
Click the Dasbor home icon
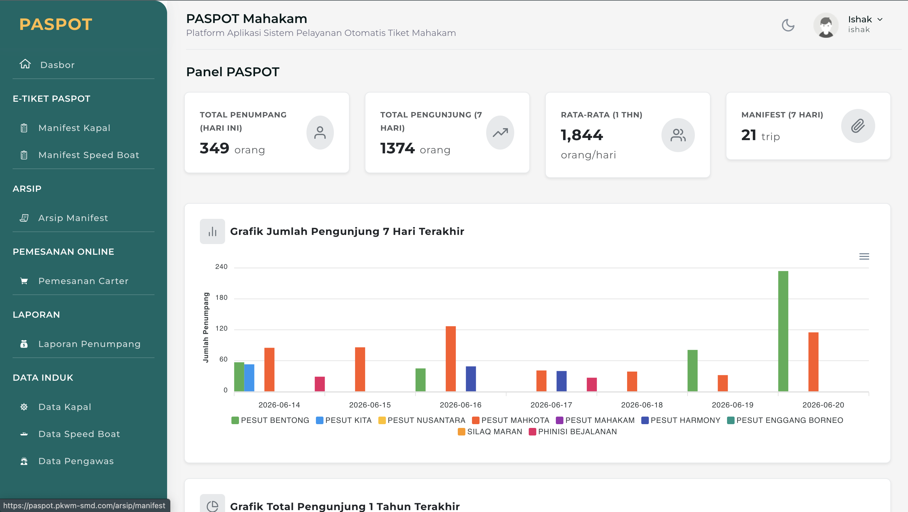coord(25,65)
